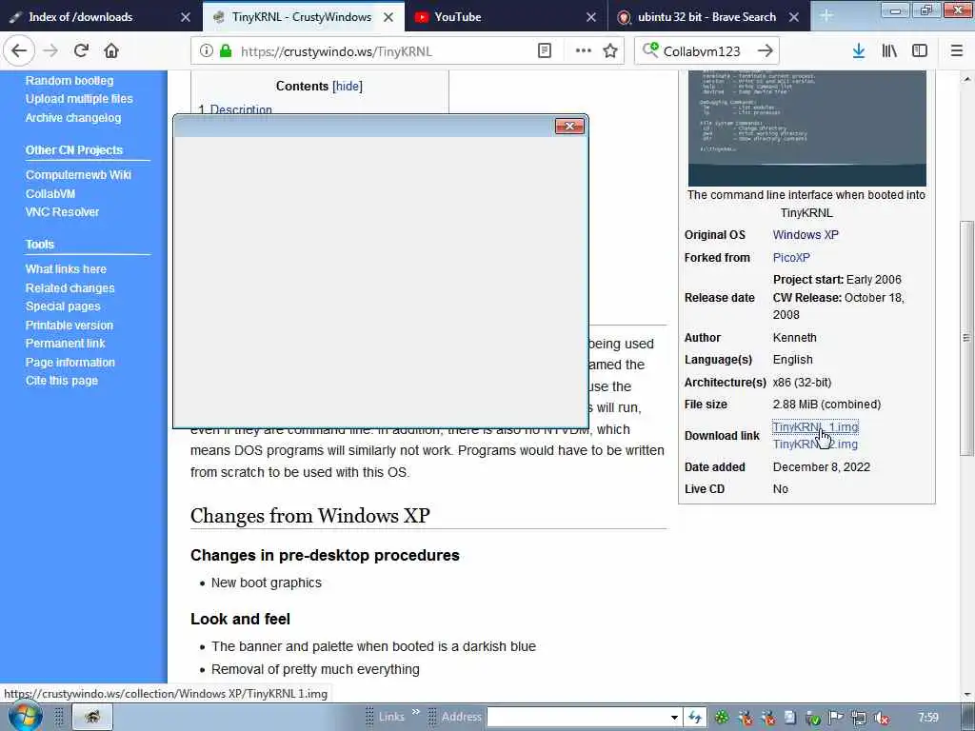Open Permanent link
The height and width of the screenshot is (731, 975).
pyautogui.click(x=66, y=343)
